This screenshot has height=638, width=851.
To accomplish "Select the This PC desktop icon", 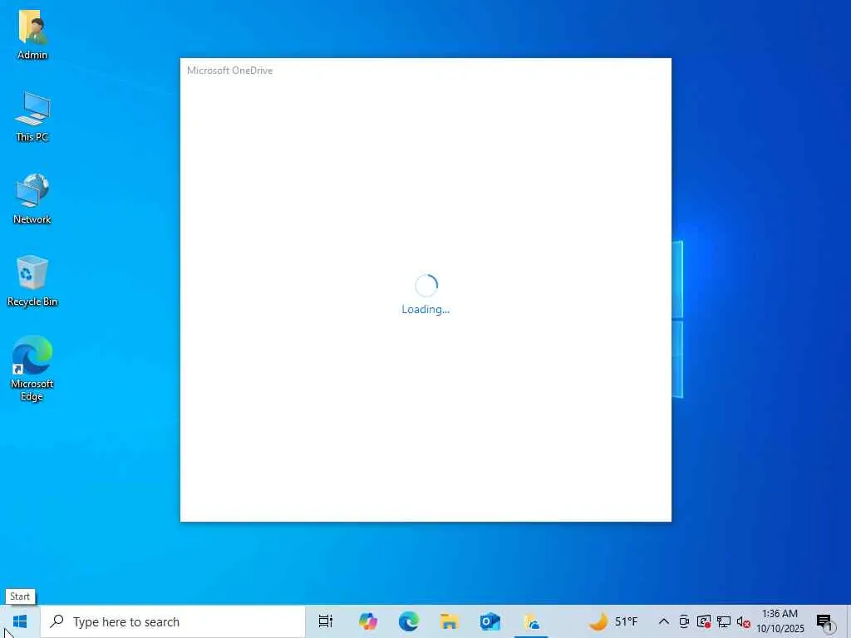I will pos(32,116).
